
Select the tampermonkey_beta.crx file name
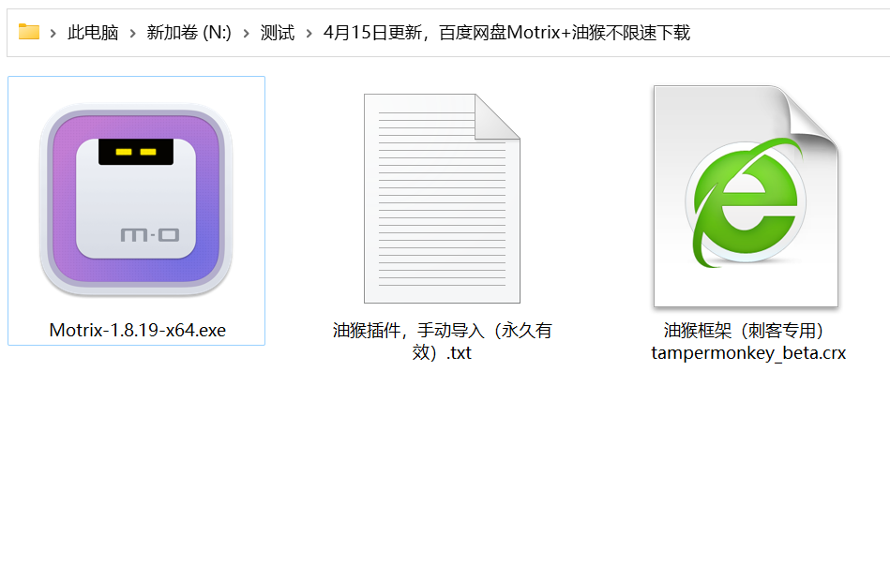(748, 341)
